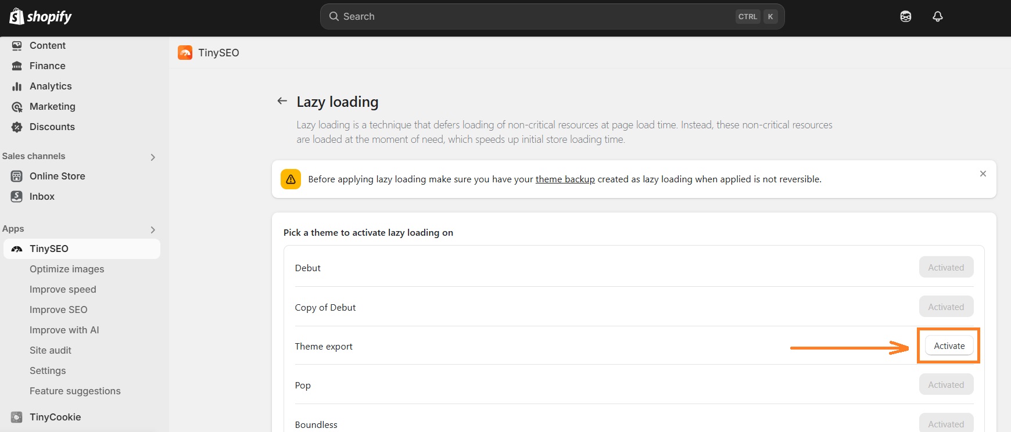
Task: Click the K shortcut key badge
Action: coord(770,16)
